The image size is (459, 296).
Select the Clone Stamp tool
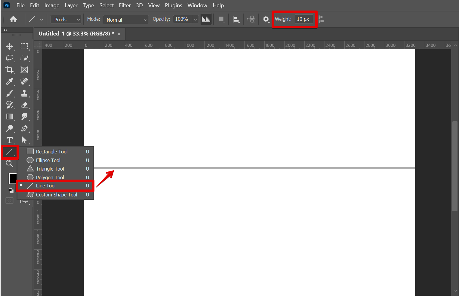click(24, 93)
